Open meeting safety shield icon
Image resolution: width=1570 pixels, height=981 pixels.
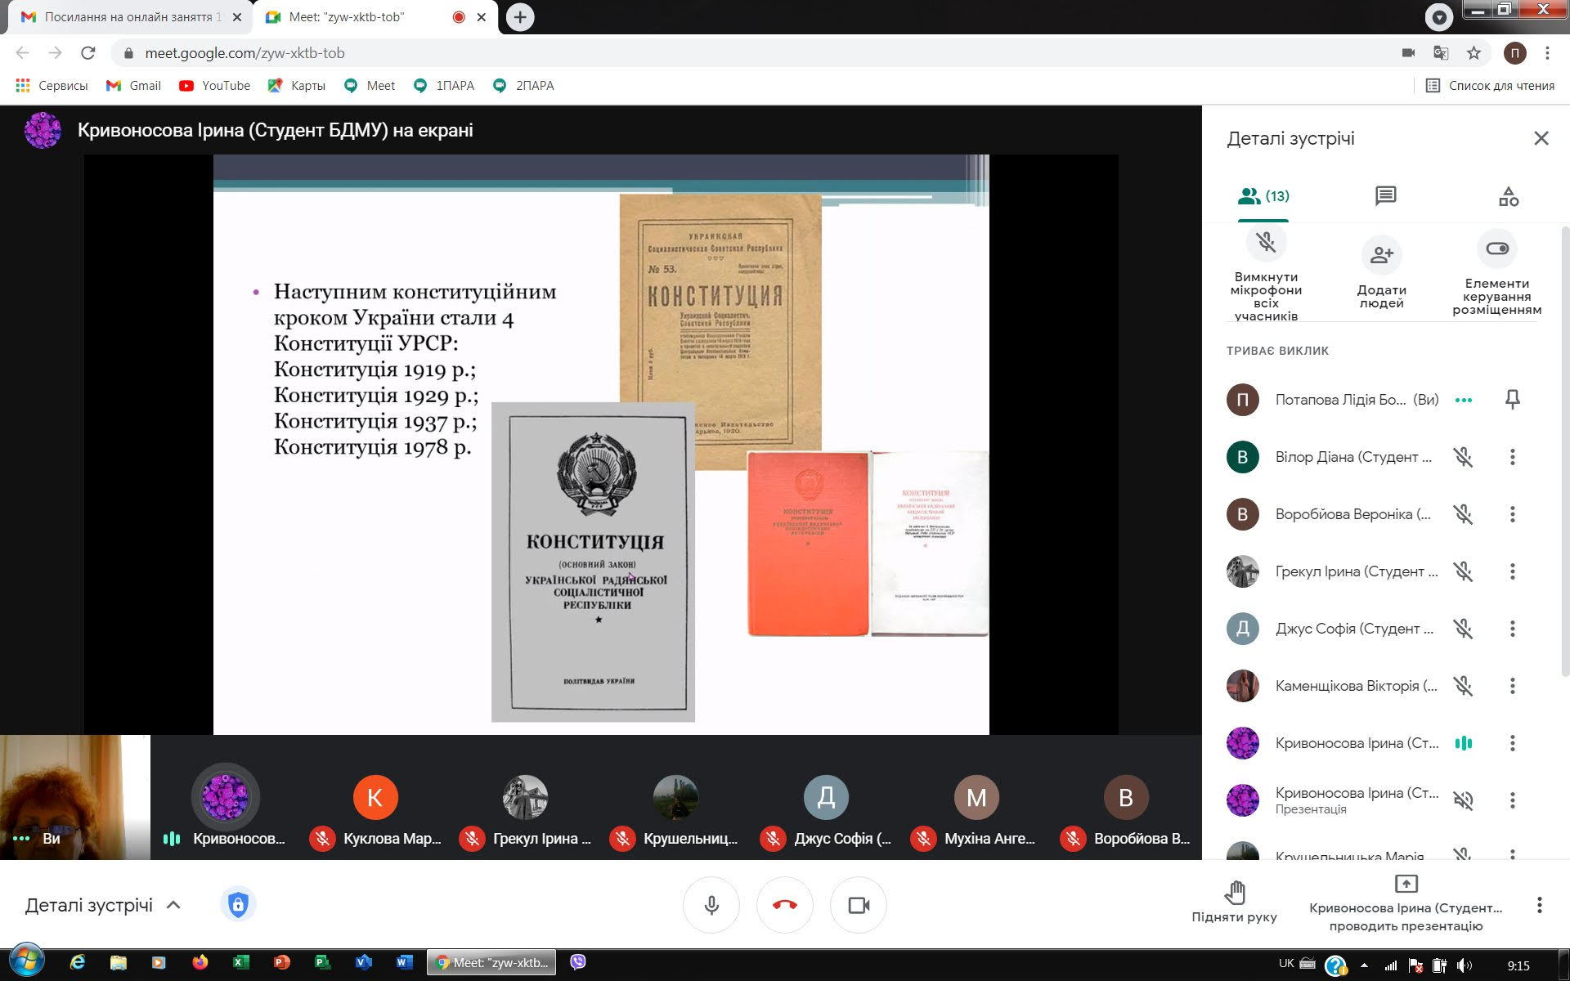coord(238,905)
